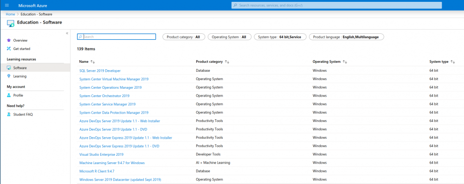
Task: Click the Student FAQ icon
Action: [9, 114]
